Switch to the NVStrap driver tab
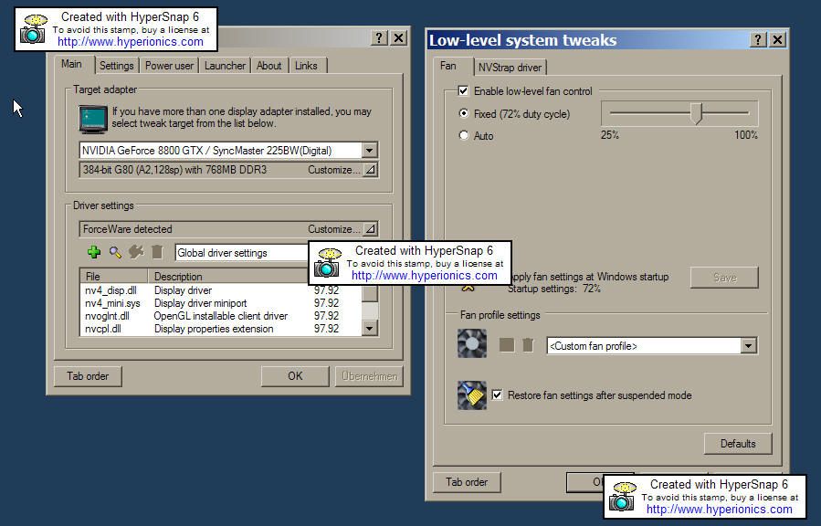This screenshot has height=526, width=821. pos(510,68)
